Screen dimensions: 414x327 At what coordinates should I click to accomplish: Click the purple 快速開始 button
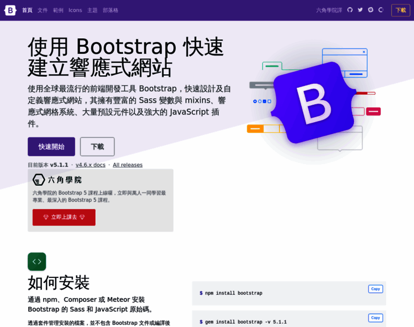51,147
